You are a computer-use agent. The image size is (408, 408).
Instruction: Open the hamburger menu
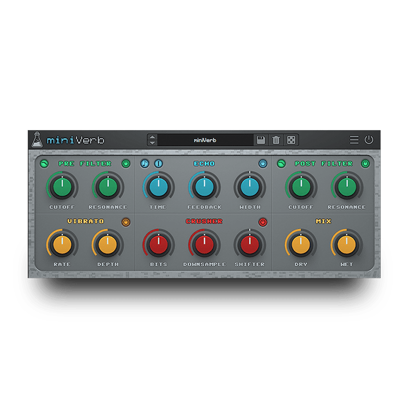(354, 140)
